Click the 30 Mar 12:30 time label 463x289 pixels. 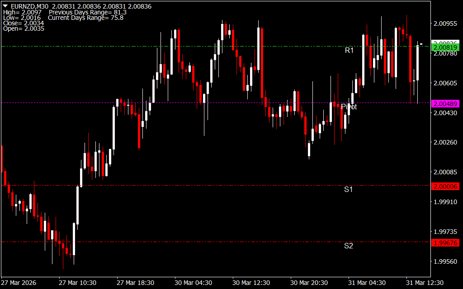tap(251, 283)
